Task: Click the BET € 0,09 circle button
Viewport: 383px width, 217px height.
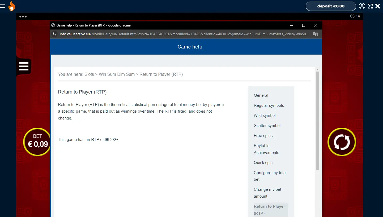Action: click(37, 142)
